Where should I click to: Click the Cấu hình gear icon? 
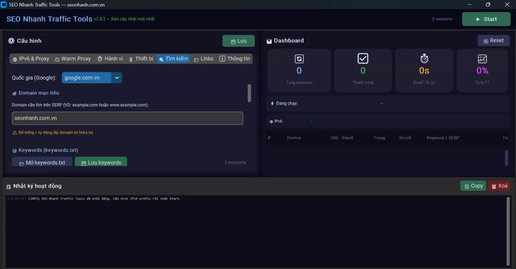(x=11, y=41)
